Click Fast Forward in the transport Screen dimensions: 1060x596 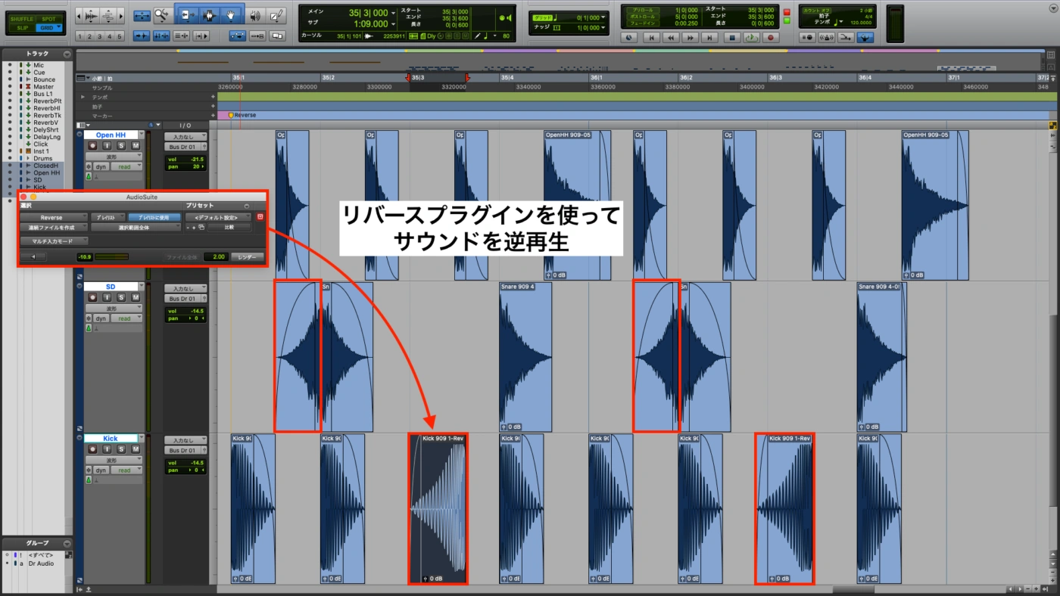(691, 37)
